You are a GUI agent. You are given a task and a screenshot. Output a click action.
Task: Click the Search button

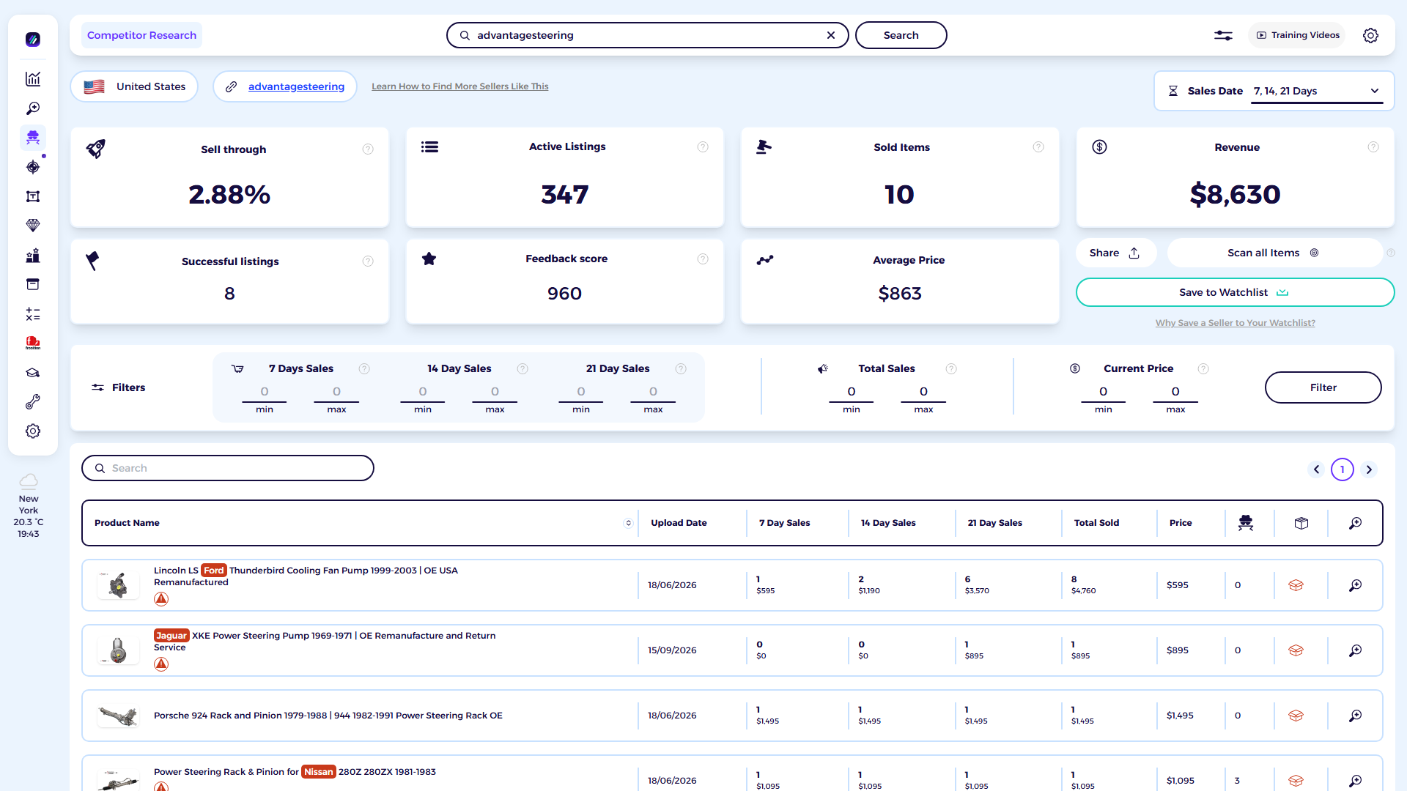(x=901, y=35)
